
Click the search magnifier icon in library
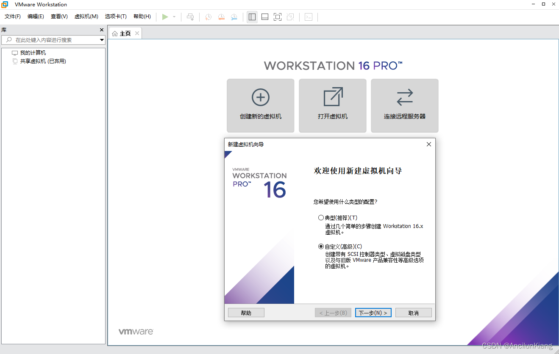pos(9,40)
